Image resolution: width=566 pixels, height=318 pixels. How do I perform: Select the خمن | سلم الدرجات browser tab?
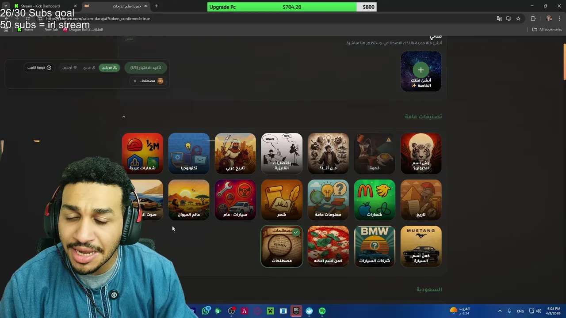pyautogui.click(x=116, y=6)
